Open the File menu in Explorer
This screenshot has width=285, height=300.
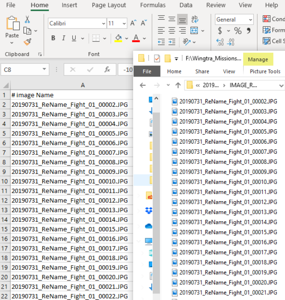point(147,71)
